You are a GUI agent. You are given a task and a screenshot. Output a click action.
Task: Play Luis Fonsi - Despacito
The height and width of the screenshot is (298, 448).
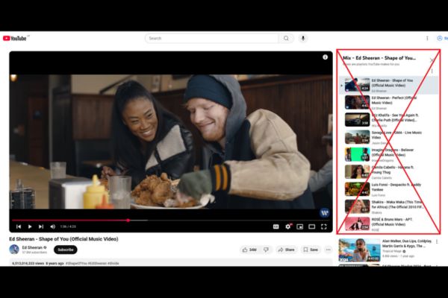388,189
